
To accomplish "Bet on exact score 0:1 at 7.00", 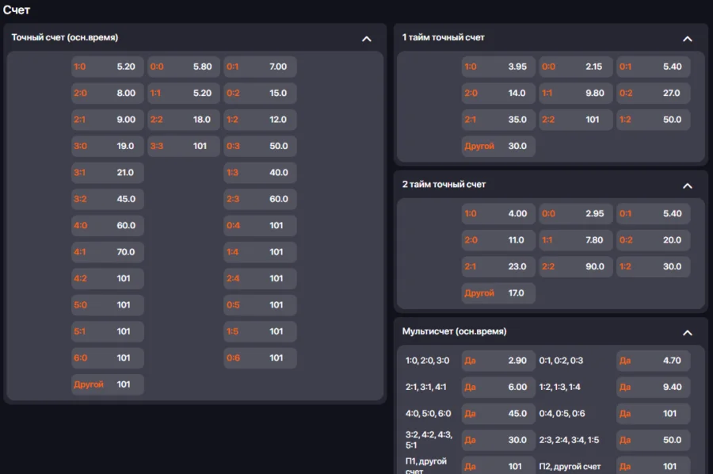I will point(260,67).
